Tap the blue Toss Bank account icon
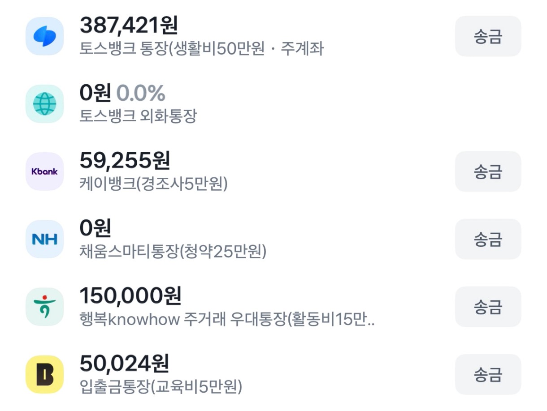Viewport: 547px width, 411px height. (44, 36)
